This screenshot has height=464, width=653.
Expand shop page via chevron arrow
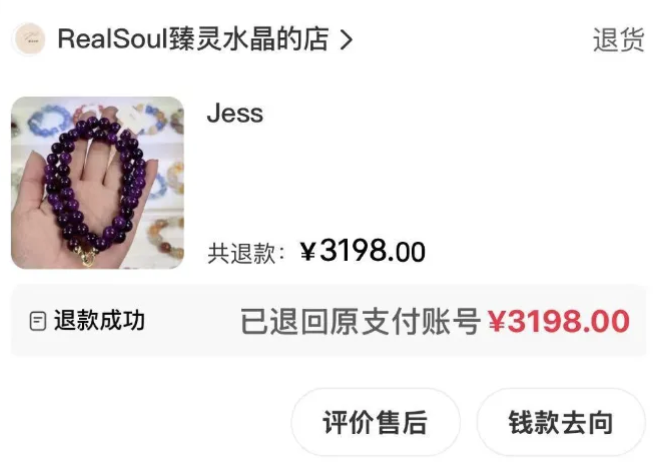[x=345, y=40]
